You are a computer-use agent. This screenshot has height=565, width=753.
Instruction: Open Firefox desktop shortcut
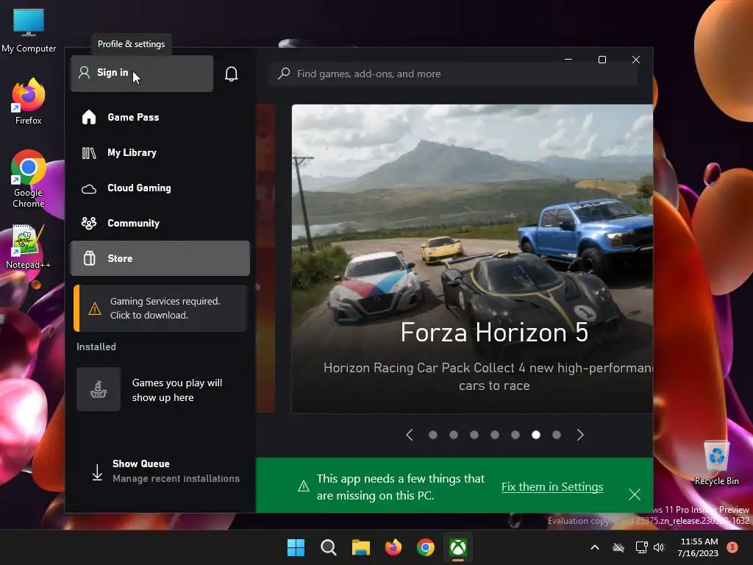(x=29, y=102)
